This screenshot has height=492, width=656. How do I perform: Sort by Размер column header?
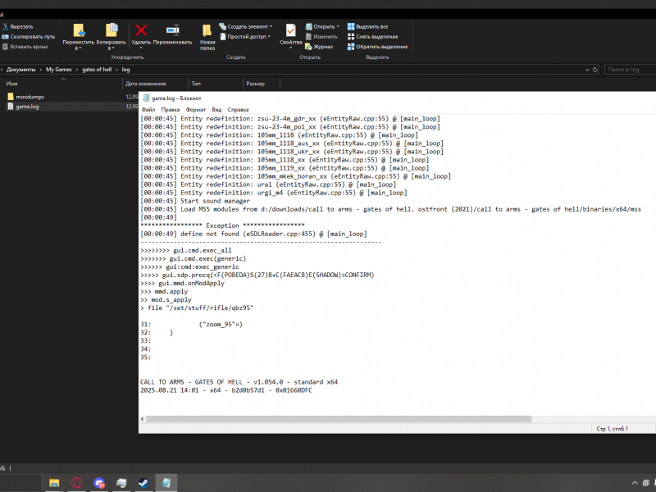click(x=262, y=84)
